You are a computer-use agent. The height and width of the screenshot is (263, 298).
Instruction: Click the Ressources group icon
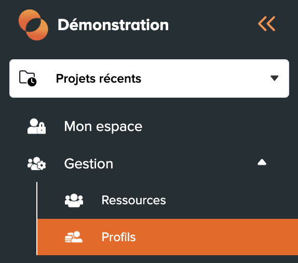(74, 201)
